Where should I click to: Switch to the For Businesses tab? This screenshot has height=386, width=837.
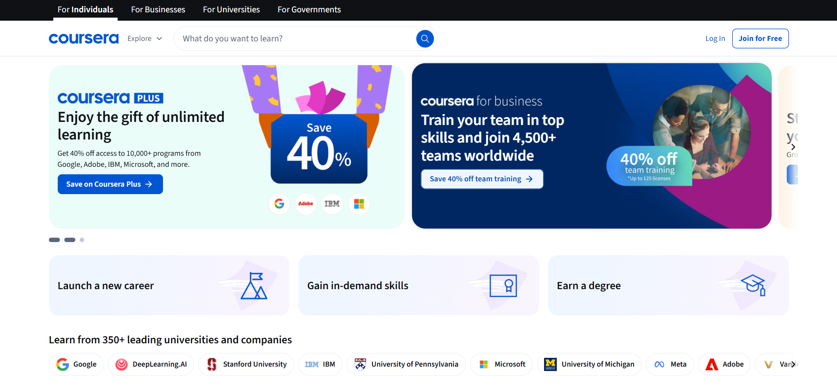click(158, 10)
